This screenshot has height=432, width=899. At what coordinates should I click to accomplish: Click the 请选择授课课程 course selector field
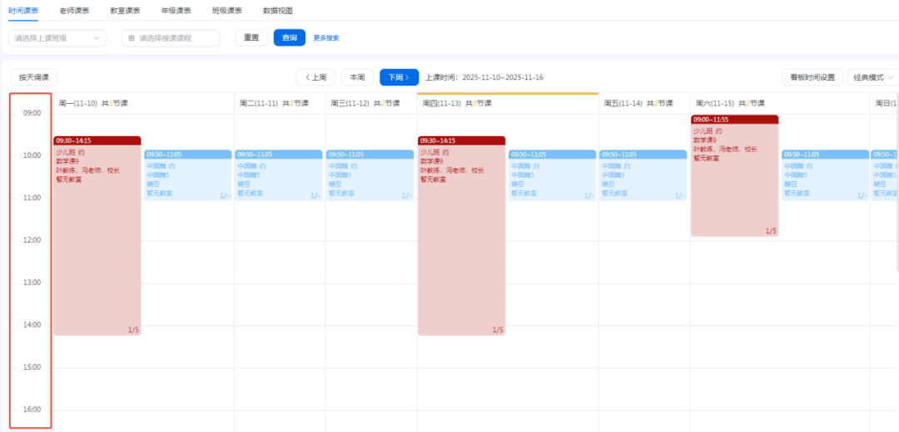[171, 38]
